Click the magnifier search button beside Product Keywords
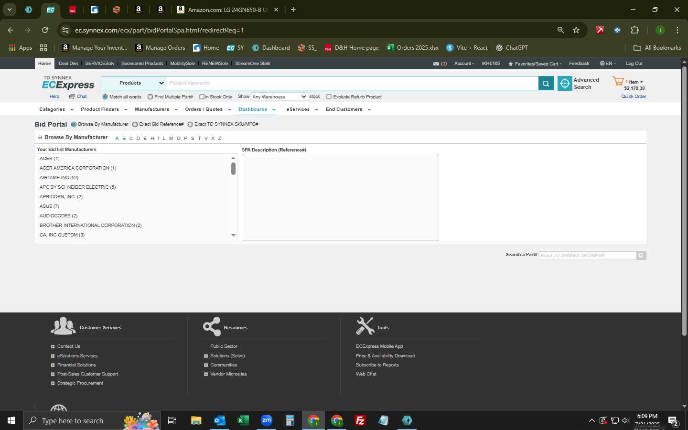The height and width of the screenshot is (430, 688). [x=546, y=83]
